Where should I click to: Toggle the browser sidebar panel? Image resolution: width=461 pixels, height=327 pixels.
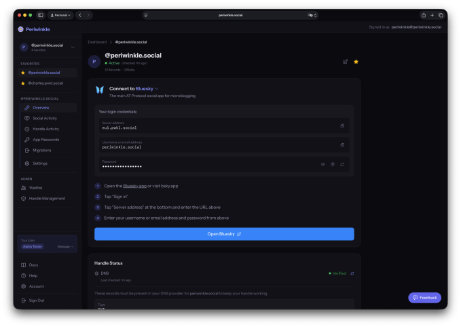[x=40, y=14]
